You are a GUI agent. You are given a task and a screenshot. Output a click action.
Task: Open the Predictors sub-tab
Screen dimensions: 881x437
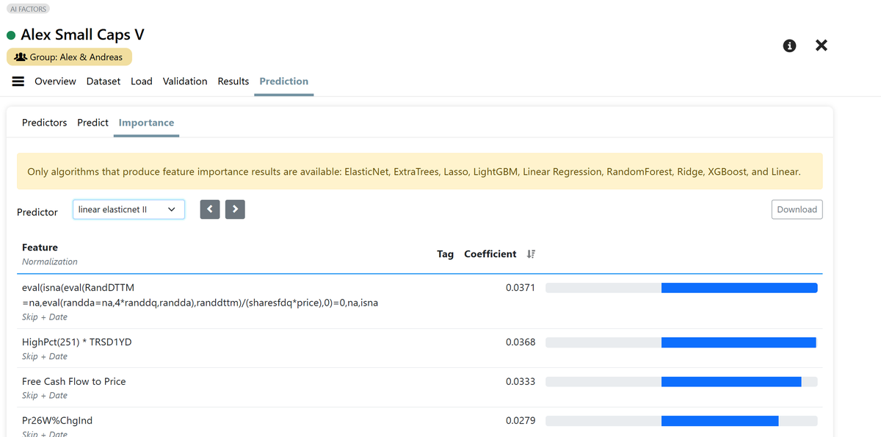point(44,123)
